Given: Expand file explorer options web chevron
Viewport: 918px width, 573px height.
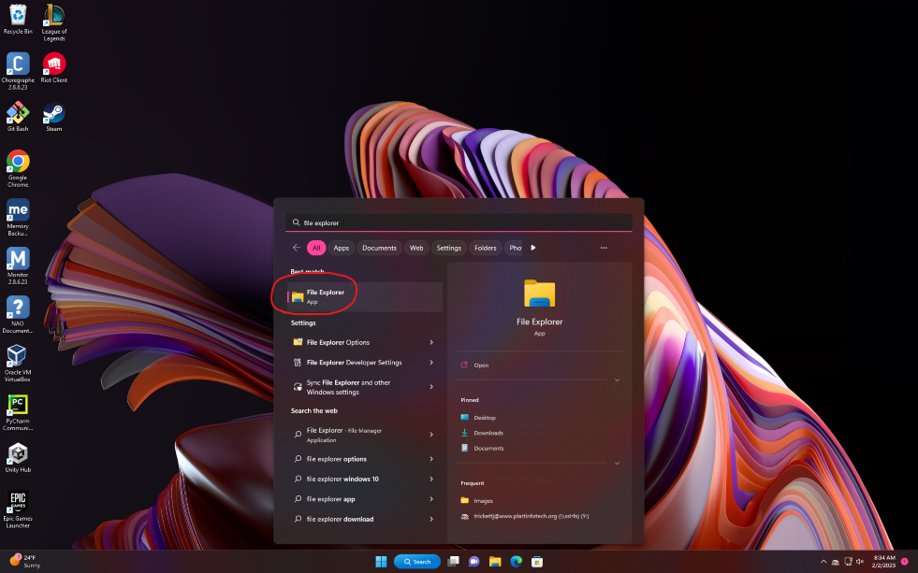Looking at the screenshot, I should (x=431, y=459).
